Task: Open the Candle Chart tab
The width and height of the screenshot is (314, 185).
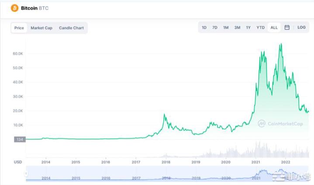Action: [71, 28]
